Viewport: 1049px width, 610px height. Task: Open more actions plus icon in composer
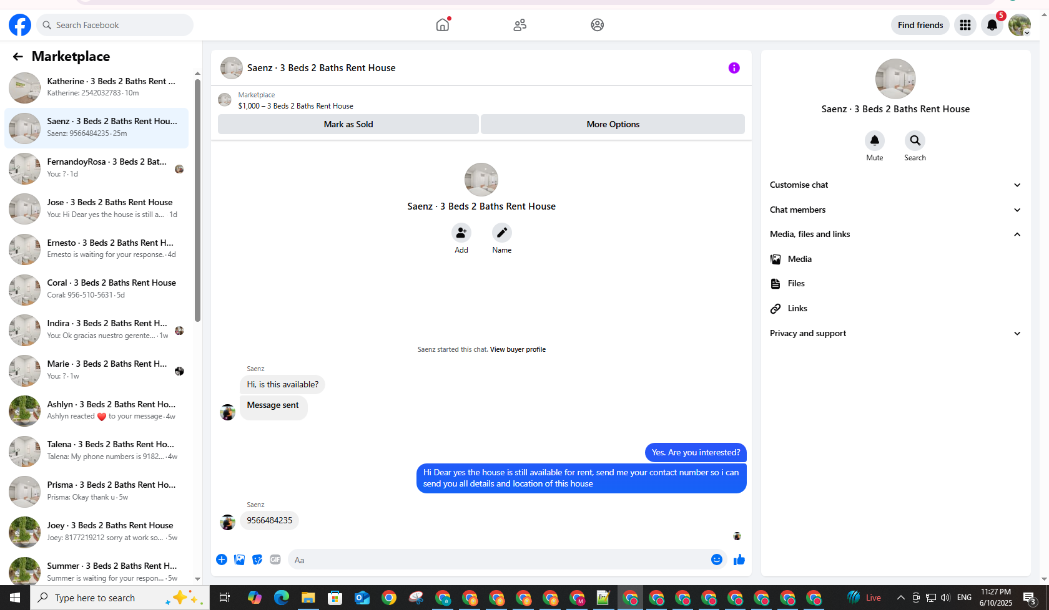222,559
